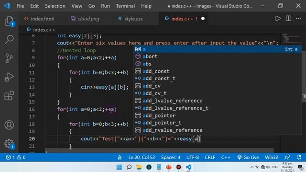Image resolution: width=306 pixels, height=172 pixels.
Task: Open the Edit menu
Action: (34, 6)
